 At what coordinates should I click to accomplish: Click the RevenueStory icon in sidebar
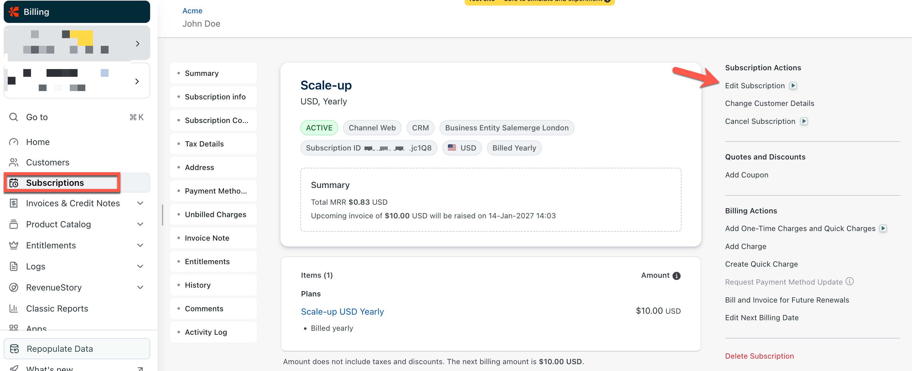coord(13,287)
